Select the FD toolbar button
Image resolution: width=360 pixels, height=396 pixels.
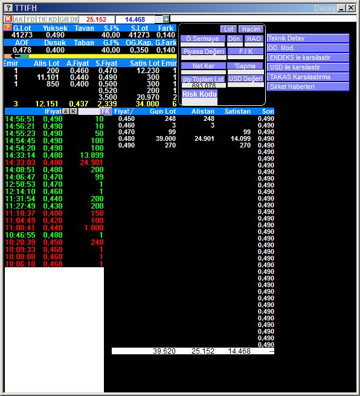coord(31,19)
